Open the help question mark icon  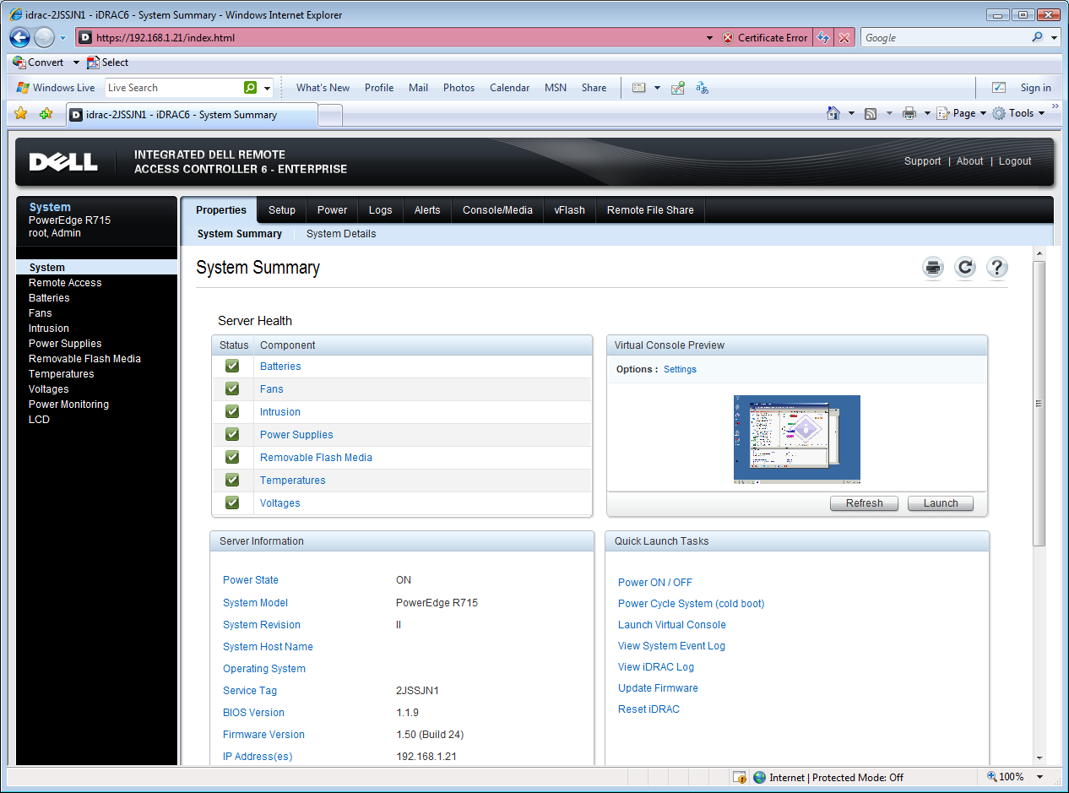(997, 268)
